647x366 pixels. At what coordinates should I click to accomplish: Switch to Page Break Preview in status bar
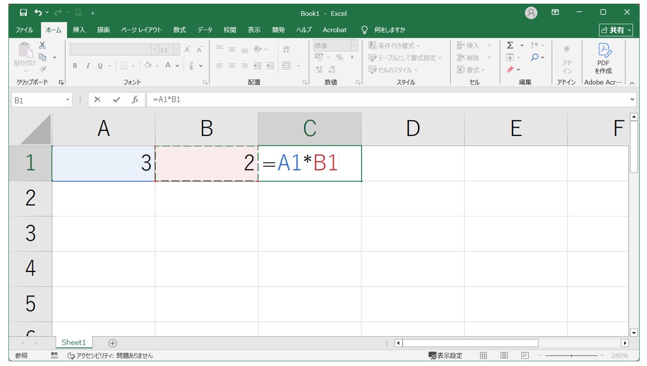point(525,356)
